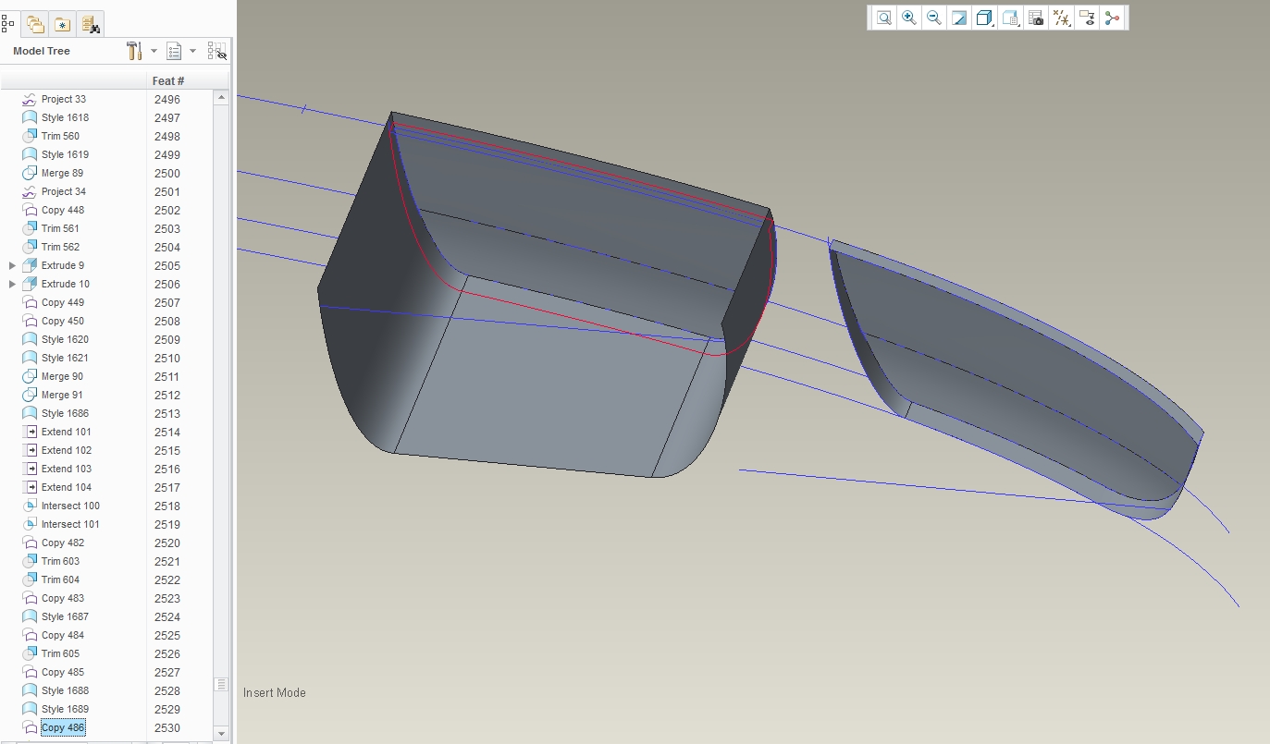Click the Trim 603 feature icon
The image size is (1270, 744).
[x=30, y=561]
